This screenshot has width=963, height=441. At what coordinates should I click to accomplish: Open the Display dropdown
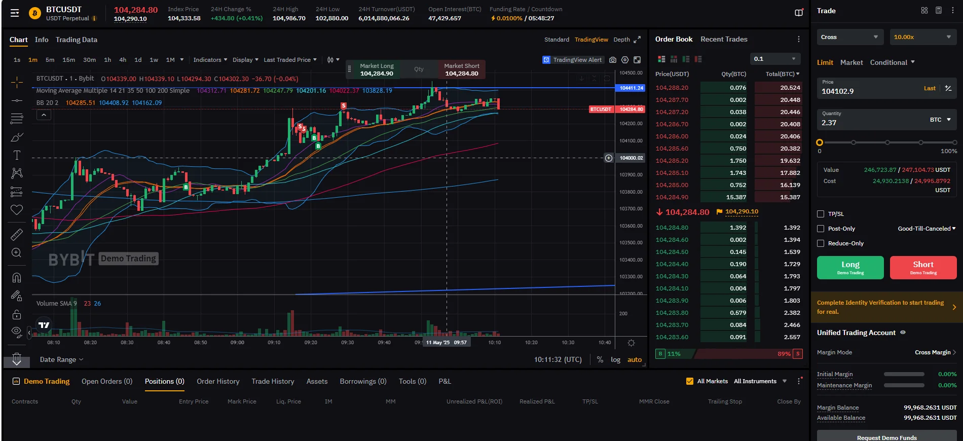pyautogui.click(x=245, y=60)
